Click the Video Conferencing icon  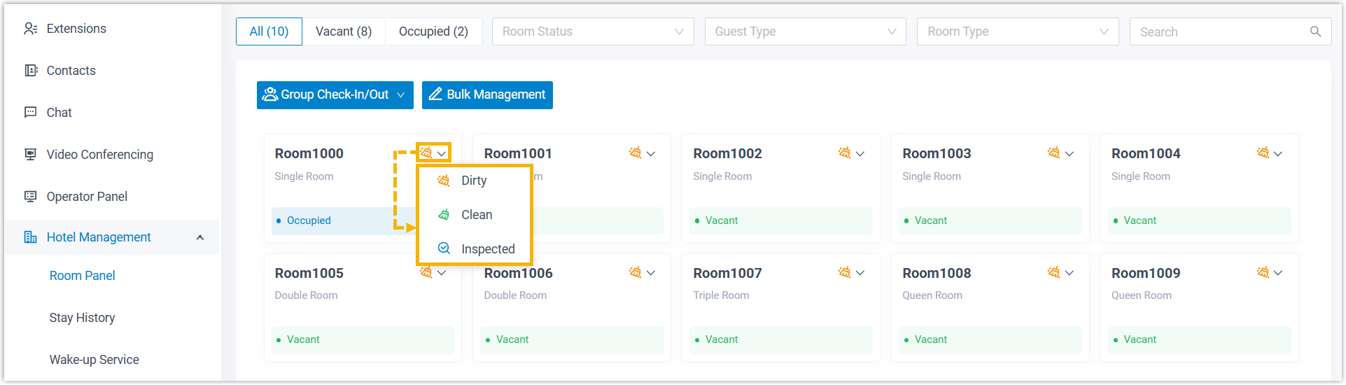30,155
